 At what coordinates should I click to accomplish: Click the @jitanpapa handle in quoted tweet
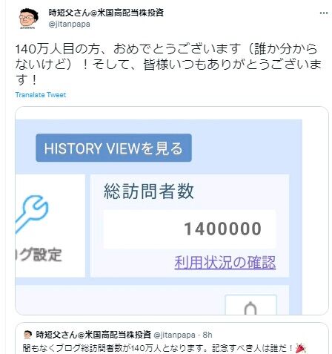click(174, 335)
